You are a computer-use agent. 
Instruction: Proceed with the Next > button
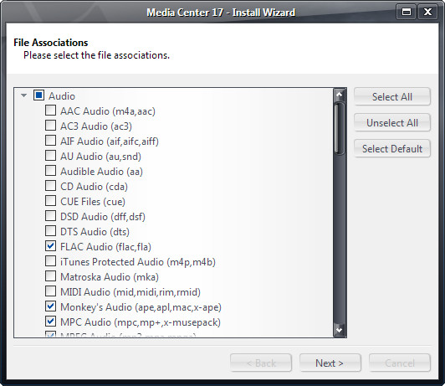pos(330,363)
